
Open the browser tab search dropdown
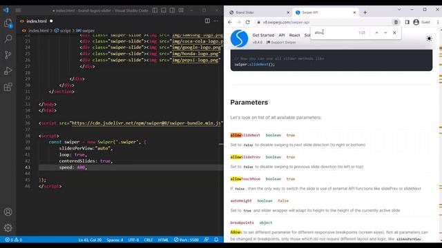(399, 10)
